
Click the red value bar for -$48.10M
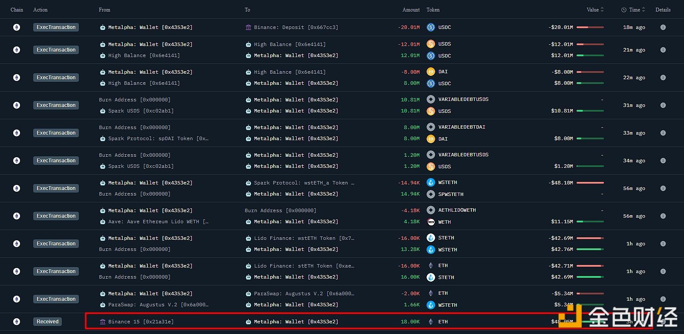pos(590,183)
